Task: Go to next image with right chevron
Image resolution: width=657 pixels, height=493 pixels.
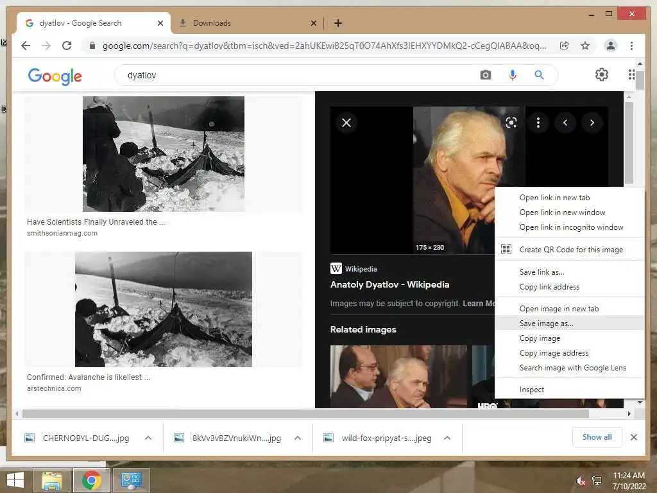Action: pos(592,123)
